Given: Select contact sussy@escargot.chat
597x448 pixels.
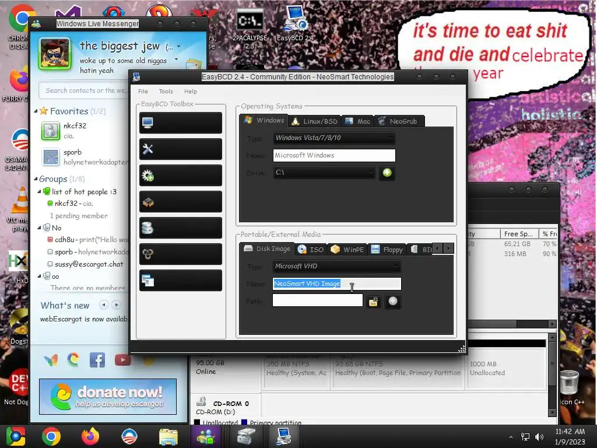Looking at the screenshot, I should [89, 264].
